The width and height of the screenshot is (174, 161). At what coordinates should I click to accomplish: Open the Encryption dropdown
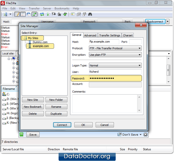click(x=115, y=55)
